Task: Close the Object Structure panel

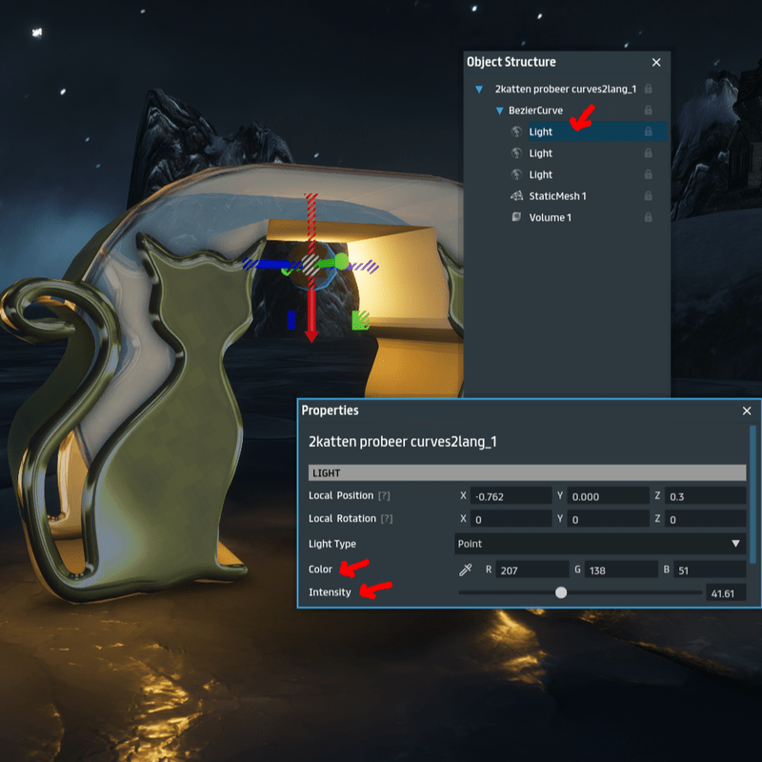Action: coord(656,62)
